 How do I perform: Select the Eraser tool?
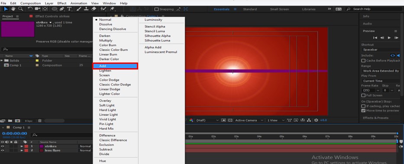(94, 9)
